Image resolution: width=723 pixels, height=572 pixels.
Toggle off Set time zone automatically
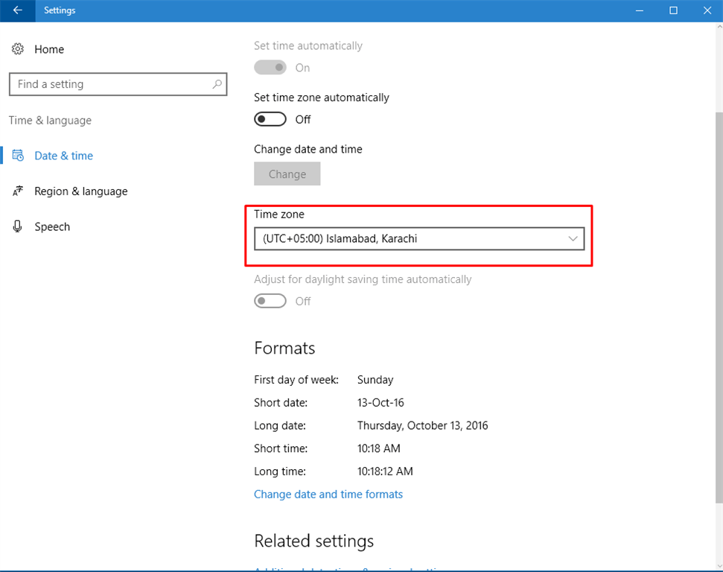270,118
